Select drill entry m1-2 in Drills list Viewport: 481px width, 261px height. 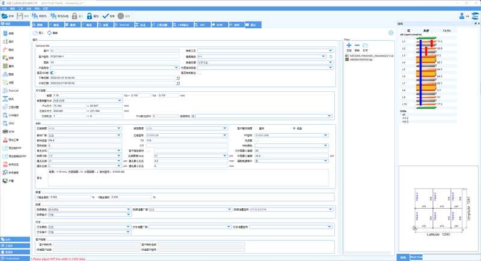coord(405,118)
